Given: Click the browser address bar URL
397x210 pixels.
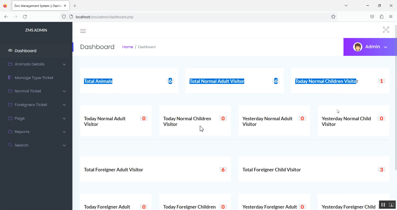Looking at the screenshot, I should coord(104,17).
